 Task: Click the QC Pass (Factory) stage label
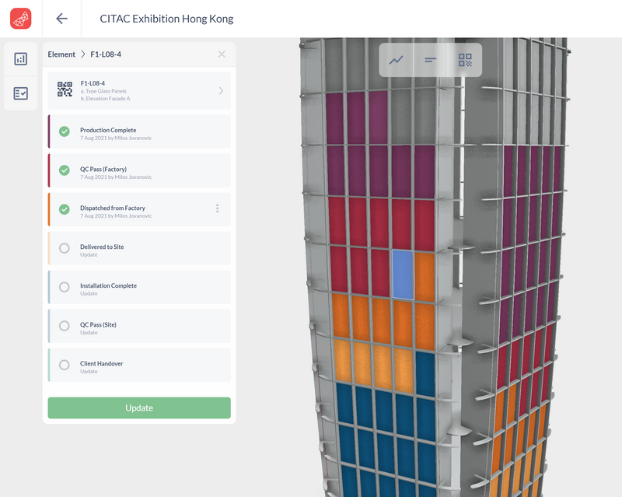(x=103, y=169)
